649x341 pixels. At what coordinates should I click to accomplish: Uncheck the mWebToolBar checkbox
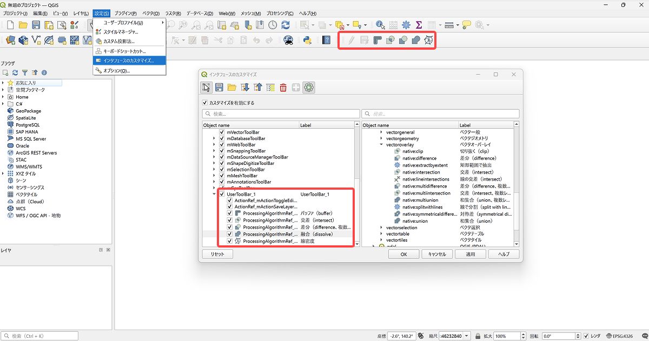[222, 145]
